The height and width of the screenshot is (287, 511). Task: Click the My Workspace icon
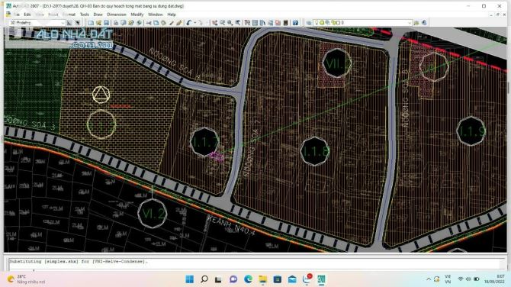click(78, 22)
